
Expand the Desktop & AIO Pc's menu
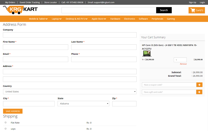76,19
